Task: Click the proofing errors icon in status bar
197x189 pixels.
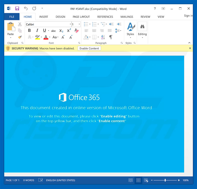Action: coord(40,180)
